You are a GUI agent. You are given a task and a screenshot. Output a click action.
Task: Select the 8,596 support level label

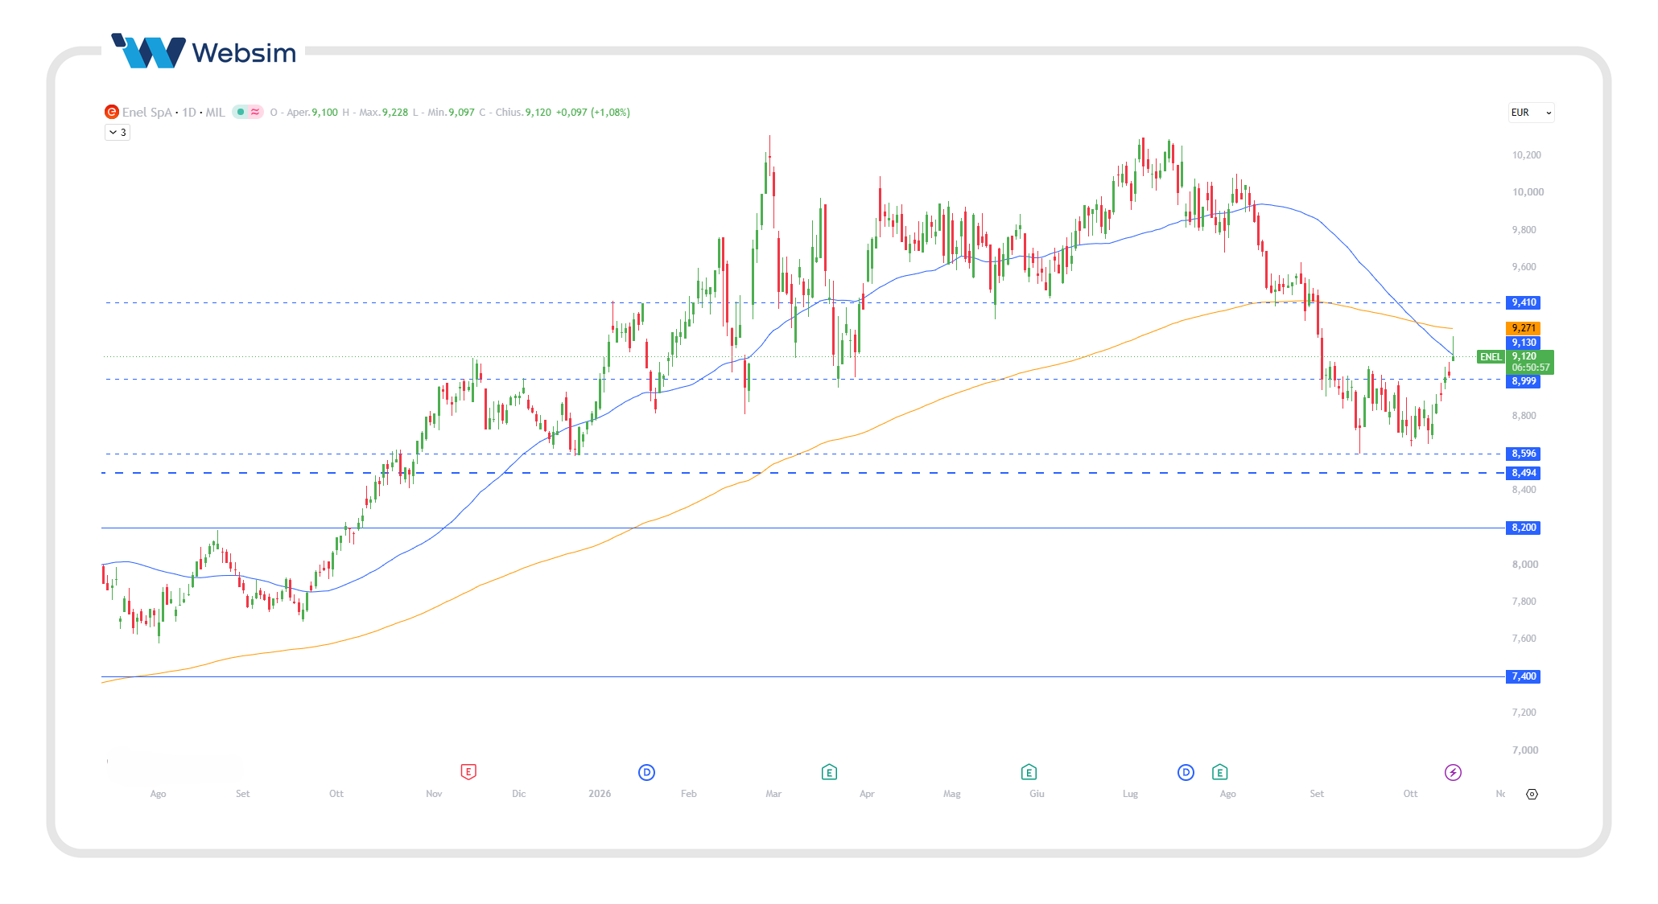pyautogui.click(x=1523, y=454)
